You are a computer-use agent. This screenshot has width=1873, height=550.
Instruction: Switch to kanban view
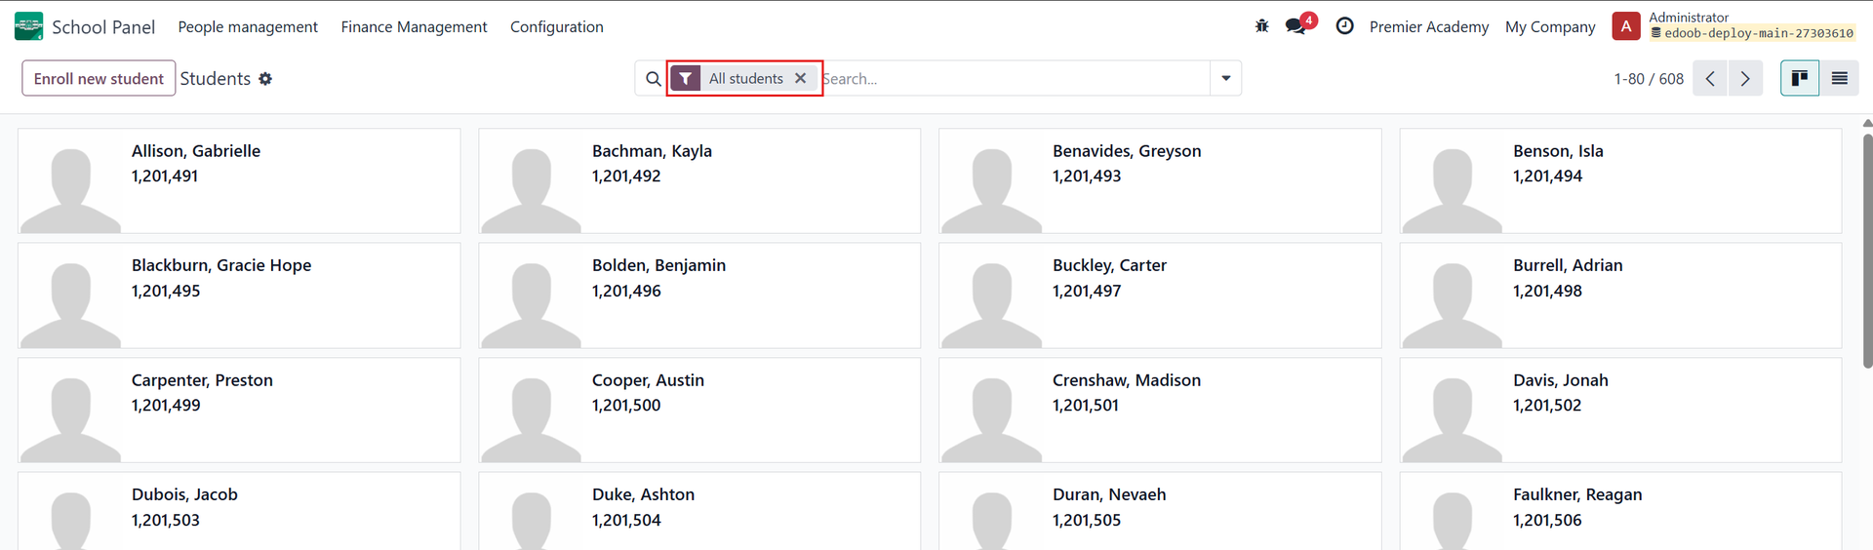tap(1799, 78)
